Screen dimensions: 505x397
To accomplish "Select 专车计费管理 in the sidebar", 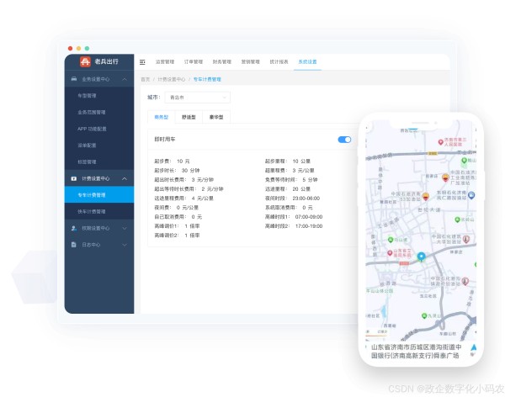I will coord(99,195).
